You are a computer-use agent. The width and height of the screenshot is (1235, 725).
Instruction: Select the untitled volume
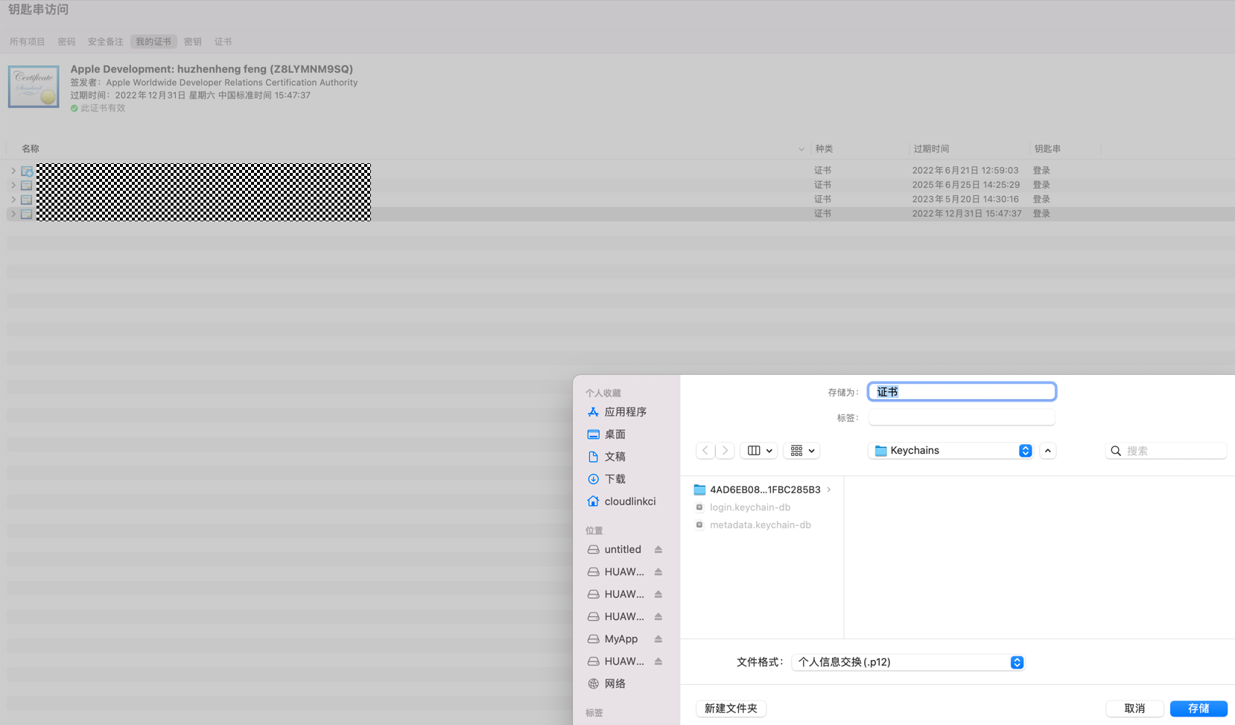pyautogui.click(x=623, y=550)
